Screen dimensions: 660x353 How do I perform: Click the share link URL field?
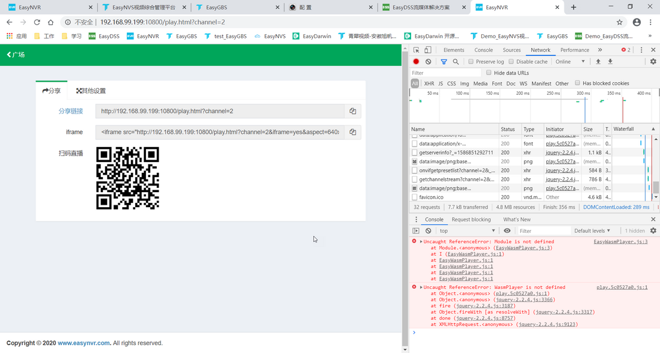coord(220,111)
